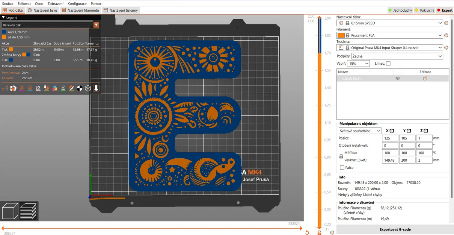Click horizontal move slider right handle
The width and height of the screenshot is (454, 235).
pyautogui.click(x=302, y=228)
